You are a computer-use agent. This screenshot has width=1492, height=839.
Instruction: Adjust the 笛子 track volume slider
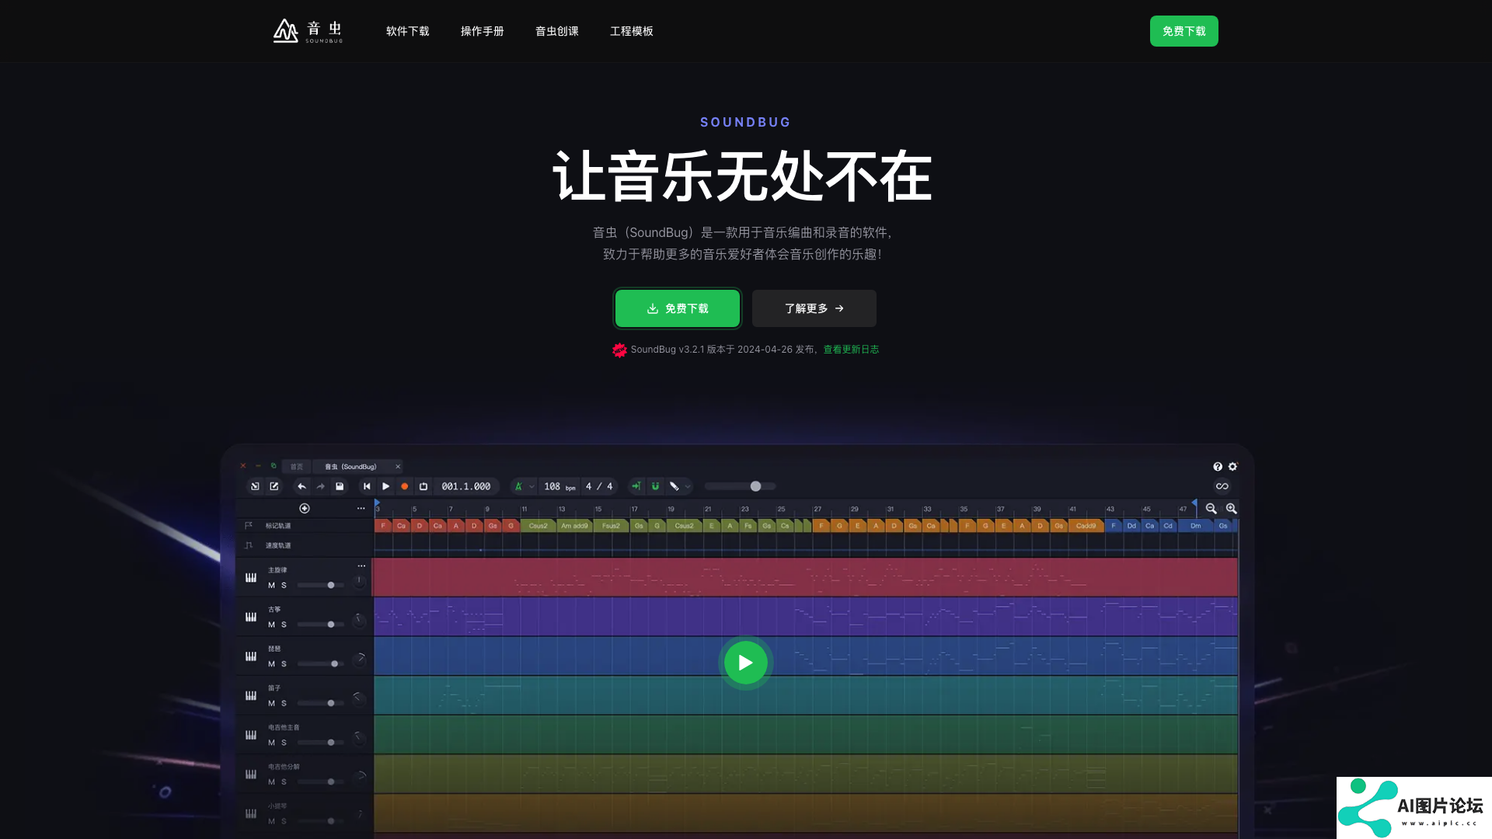321,703
